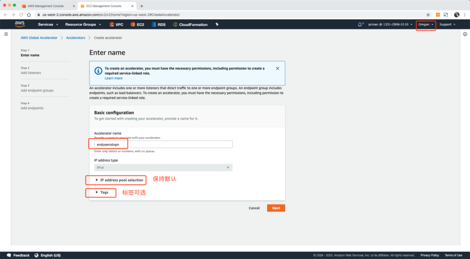Open the Services menu

(x=48, y=24)
